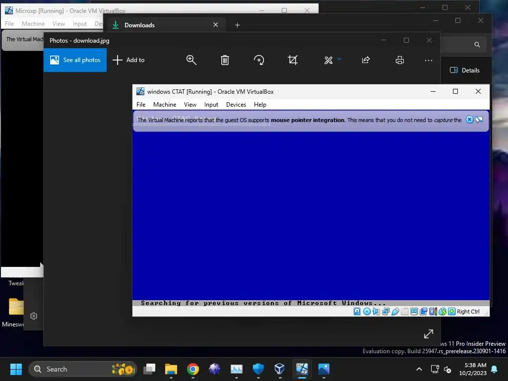Image resolution: width=508 pixels, height=381 pixels.
Task: Click network adapter indicator in status bar
Action: tap(385, 312)
